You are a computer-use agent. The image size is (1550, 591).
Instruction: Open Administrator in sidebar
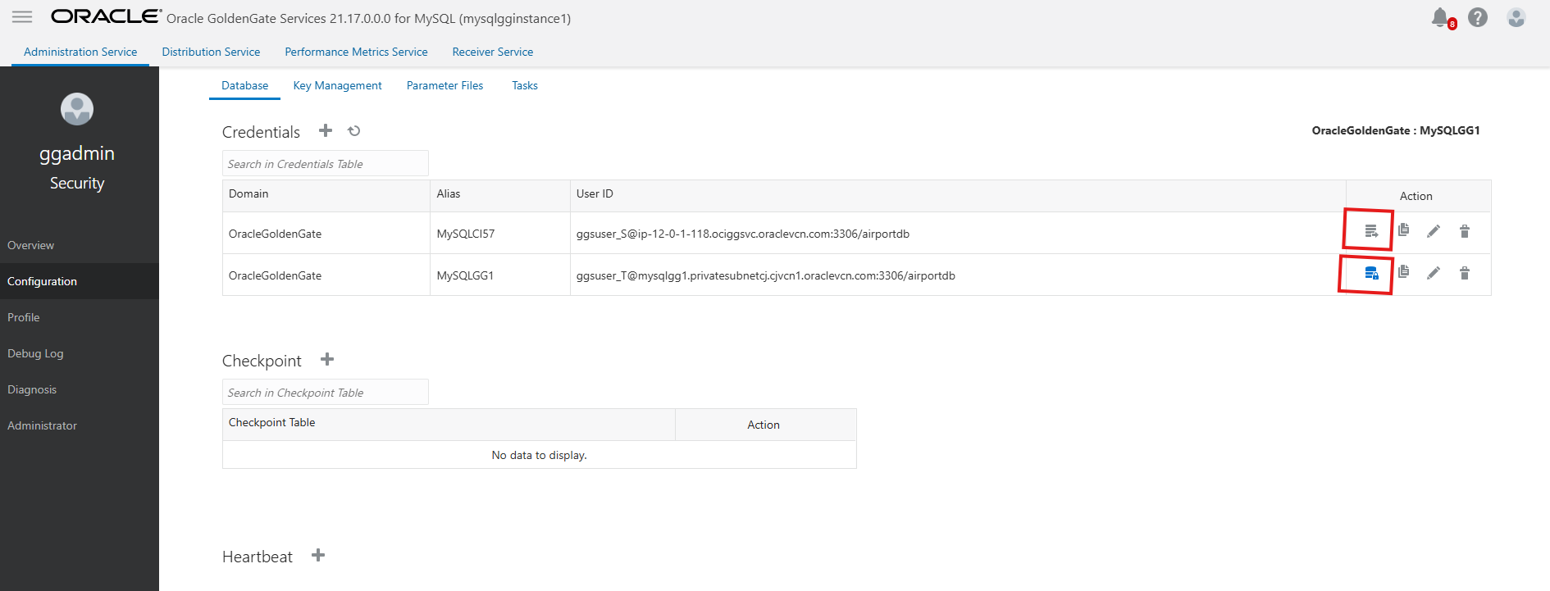(80, 425)
